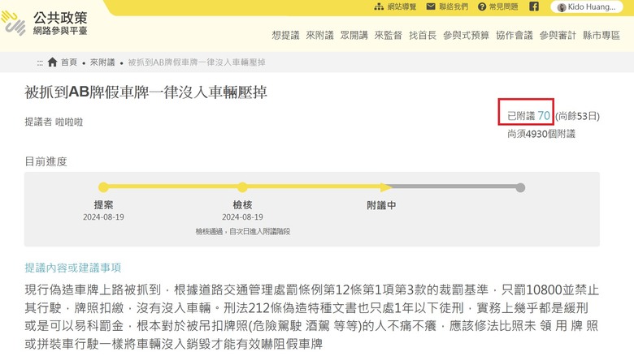Open the Facebook icon link
Screen dimensions: 634x356
534,6
